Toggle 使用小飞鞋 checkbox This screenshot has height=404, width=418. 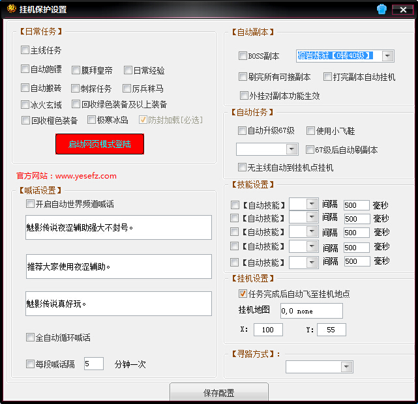tap(310, 131)
